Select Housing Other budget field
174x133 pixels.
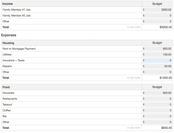click(x=157, y=72)
